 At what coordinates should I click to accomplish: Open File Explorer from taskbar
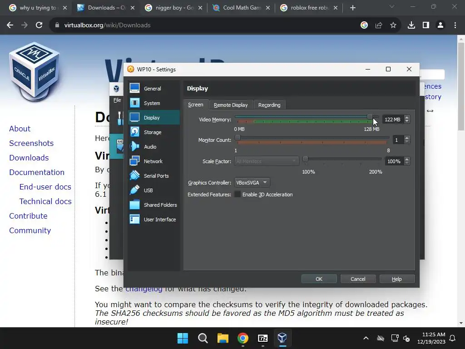(x=223, y=338)
